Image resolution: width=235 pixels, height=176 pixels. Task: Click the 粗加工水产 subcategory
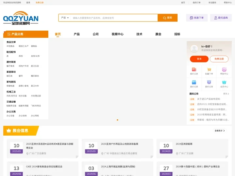(x=23, y=46)
